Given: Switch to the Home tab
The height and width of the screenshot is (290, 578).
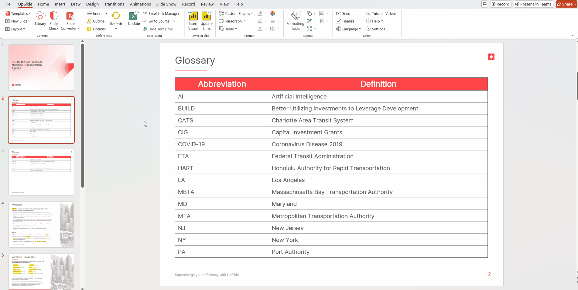Looking at the screenshot, I should pos(43,4).
